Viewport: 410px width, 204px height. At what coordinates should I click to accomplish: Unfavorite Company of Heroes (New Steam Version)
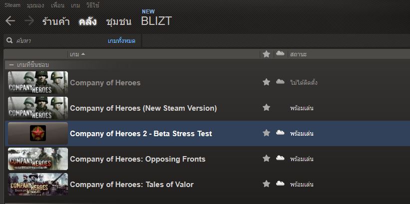(267, 108)
